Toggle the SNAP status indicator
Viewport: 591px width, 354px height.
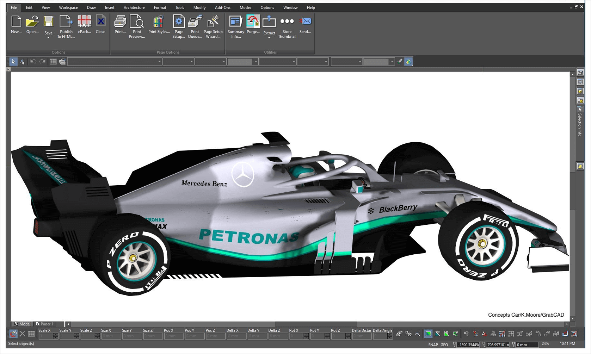pos(433,345)
